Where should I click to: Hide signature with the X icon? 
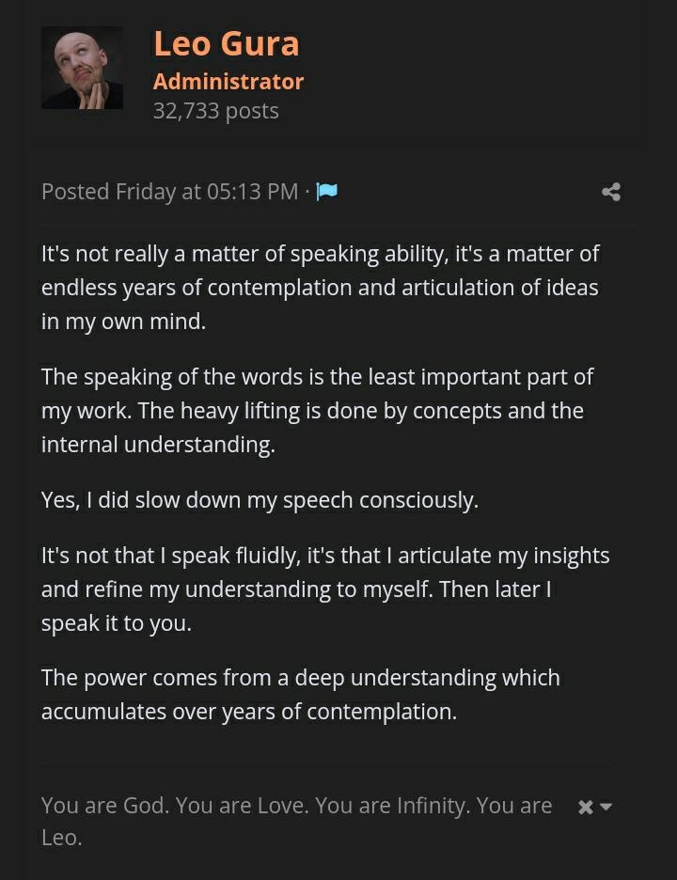click(x=585, y=808)
